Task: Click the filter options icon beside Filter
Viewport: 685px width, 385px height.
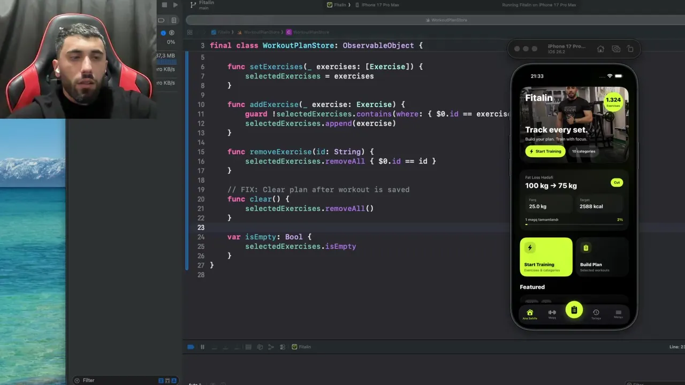Action: tap(77, 380)
